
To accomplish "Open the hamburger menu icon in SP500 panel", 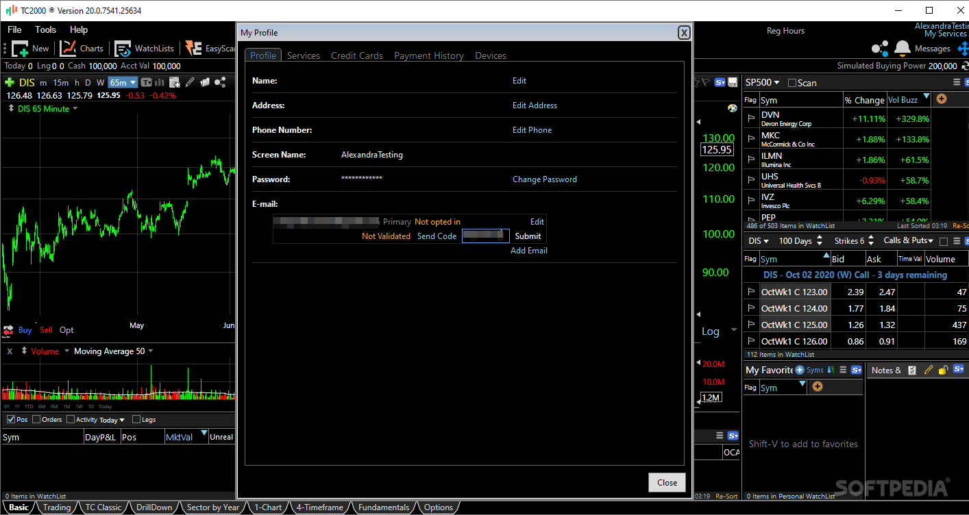I will click(x=957, y=82).
